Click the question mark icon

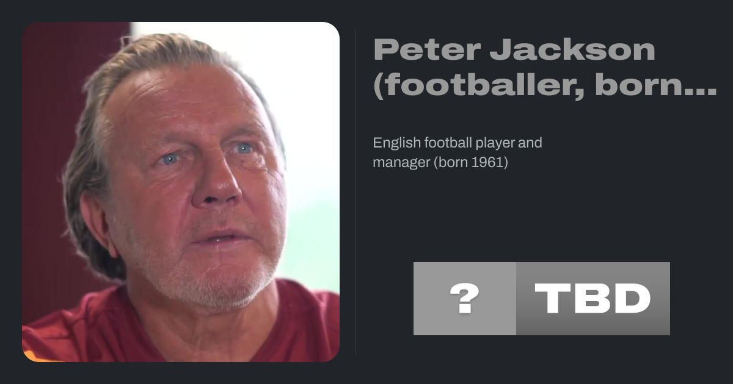coord(464,299)
